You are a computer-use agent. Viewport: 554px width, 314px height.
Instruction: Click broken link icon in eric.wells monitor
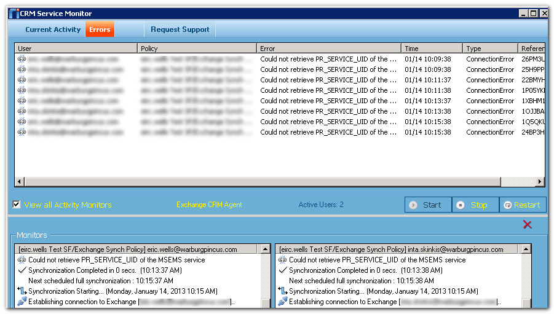pyautogui.click(x=22, y=260)
